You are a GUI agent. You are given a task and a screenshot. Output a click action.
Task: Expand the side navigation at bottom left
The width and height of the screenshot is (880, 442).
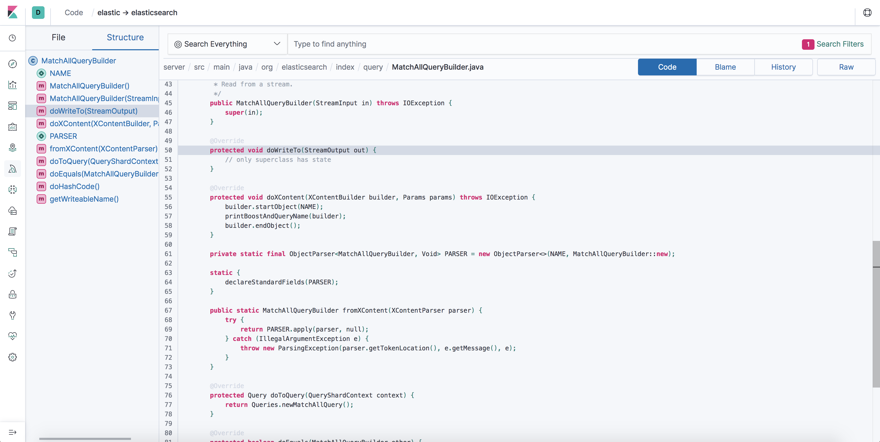(13, 432)
